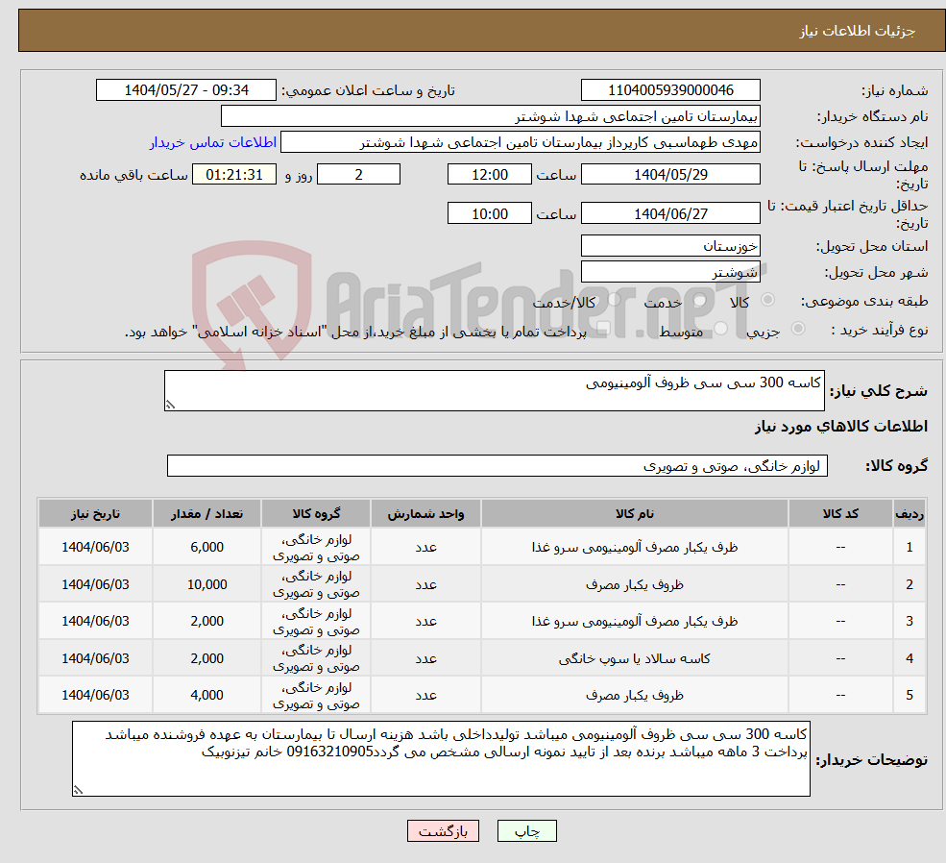
Task: Select the کالا/خدمت radio button
Action: click(x=614, y=299)
